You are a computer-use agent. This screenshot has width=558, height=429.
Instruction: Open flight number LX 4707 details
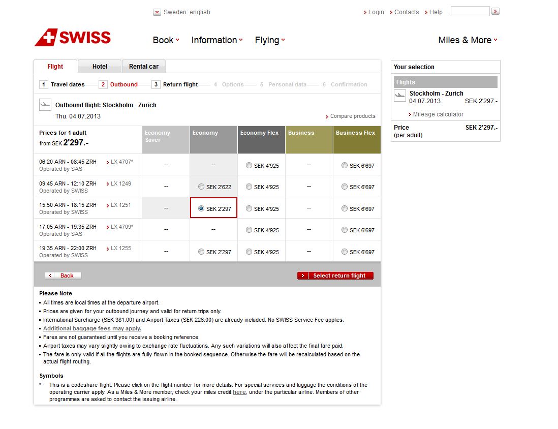(121, 162)
